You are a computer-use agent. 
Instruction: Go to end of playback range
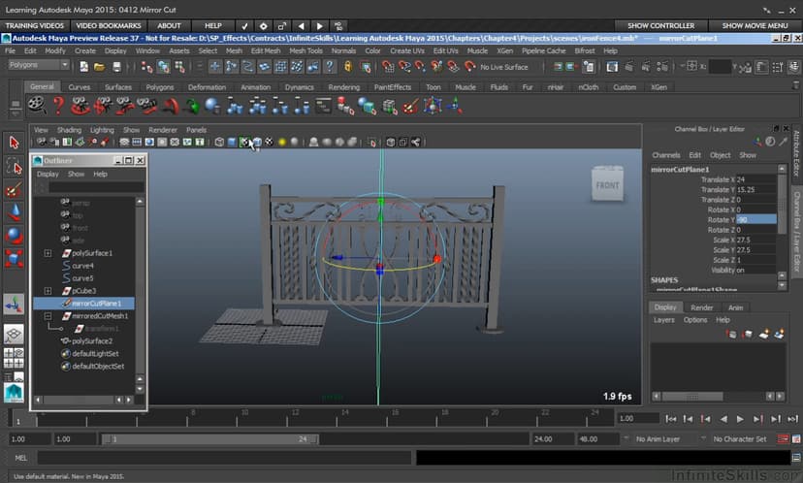pyautogui.click(x=792, y=418)
